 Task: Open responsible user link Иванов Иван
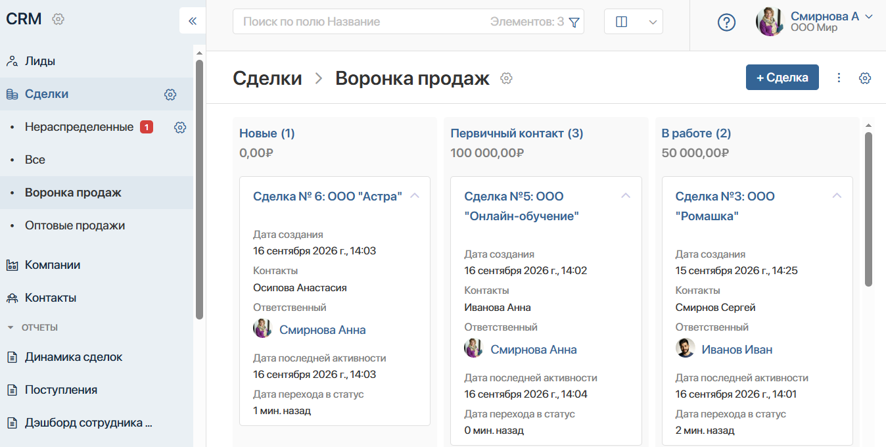coord(737,350)
